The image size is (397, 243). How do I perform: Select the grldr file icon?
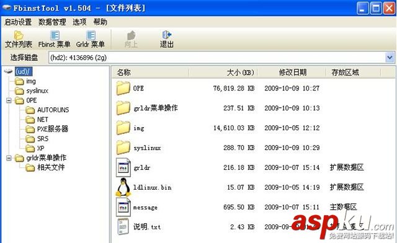coord(123,167)
